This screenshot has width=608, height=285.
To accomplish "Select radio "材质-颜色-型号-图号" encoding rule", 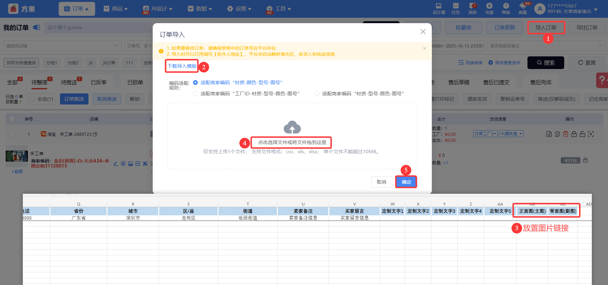I will click(x=195, y=83).
